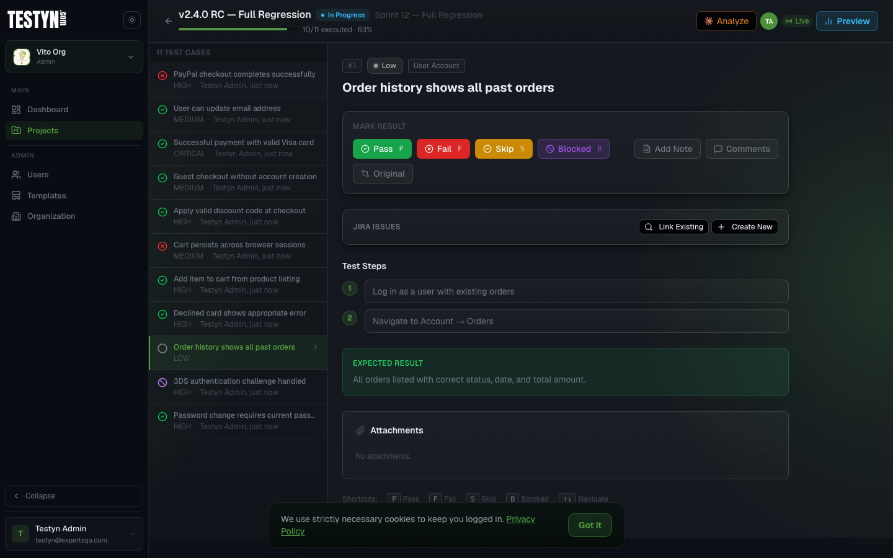Open the Comments button

point(742,149)
